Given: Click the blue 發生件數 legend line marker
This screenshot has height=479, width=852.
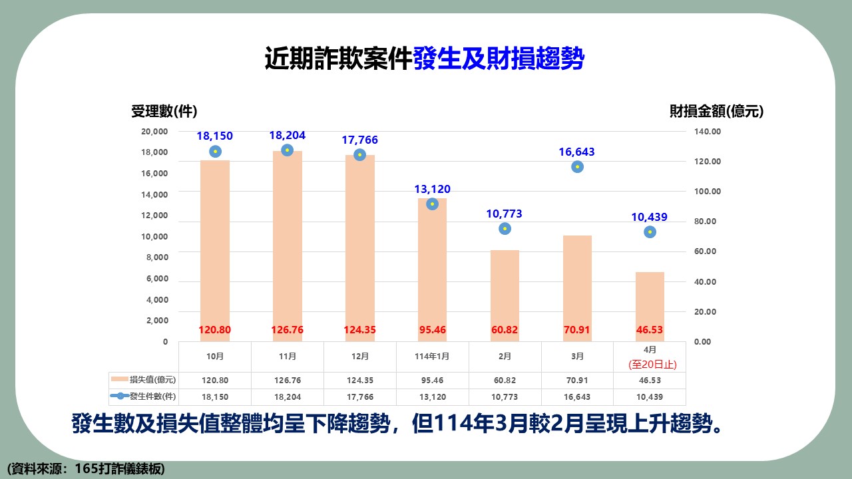Looking at the screenshot, I should point(120,397).
